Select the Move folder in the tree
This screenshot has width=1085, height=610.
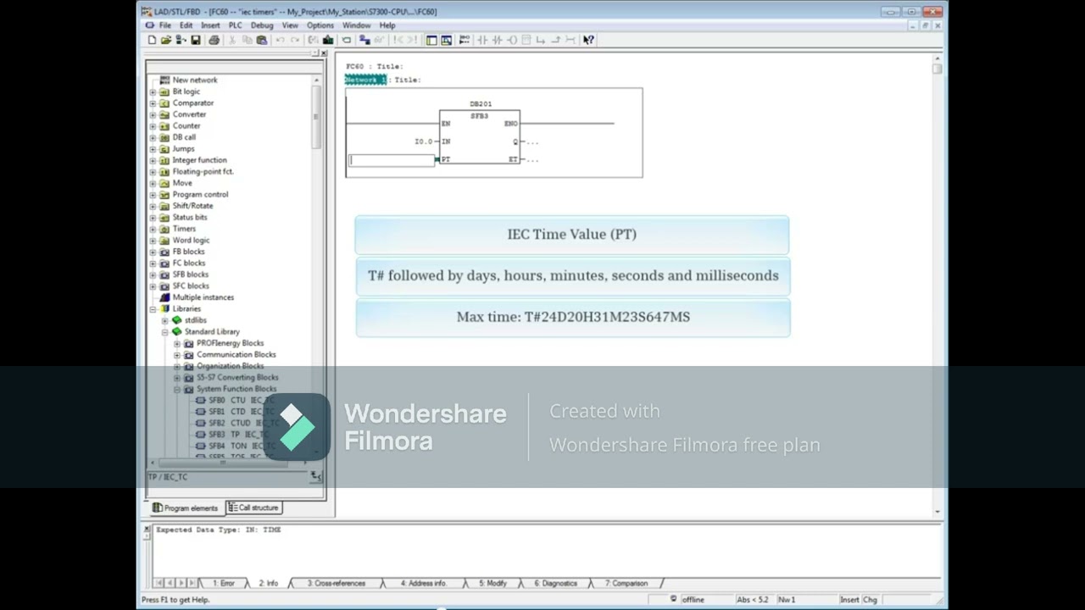tap(182, 183)
